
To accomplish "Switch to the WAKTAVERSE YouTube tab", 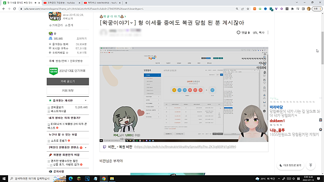I will pyautogui.click(x=102, y=3).
